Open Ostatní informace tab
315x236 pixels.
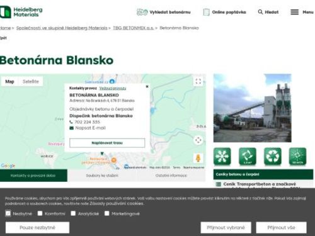171,176
